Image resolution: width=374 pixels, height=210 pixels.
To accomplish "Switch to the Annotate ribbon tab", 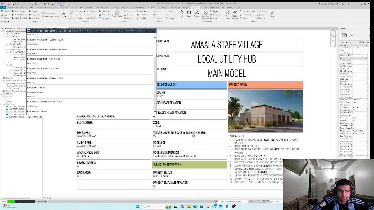I will pos(65,8).
